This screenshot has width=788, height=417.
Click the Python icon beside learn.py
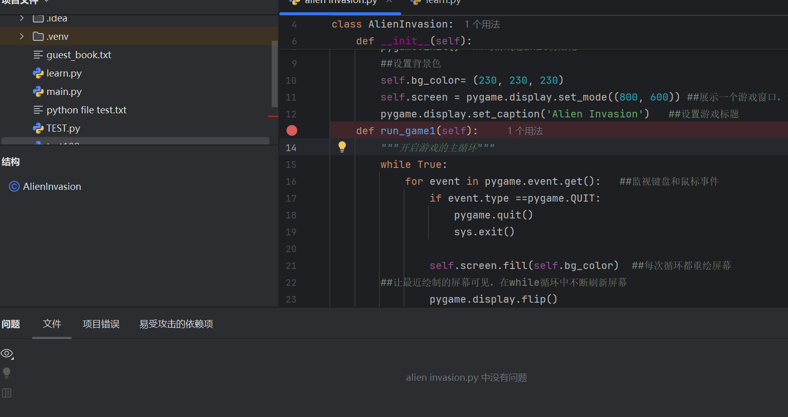(39, 73)
